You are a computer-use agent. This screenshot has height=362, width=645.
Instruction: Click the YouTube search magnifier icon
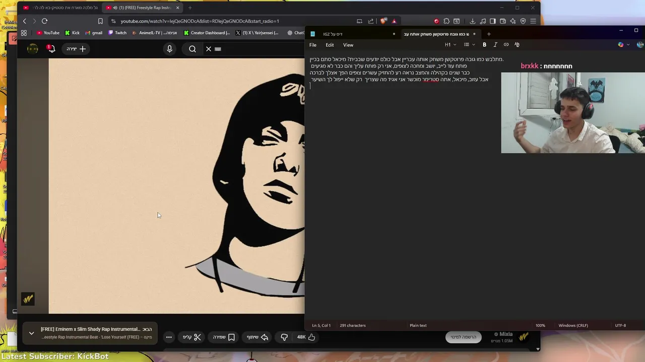coord(192,49)
